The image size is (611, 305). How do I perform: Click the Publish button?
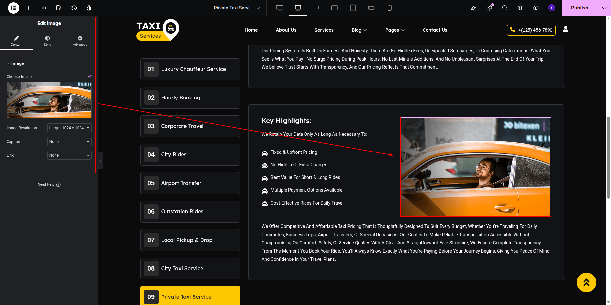[x=580, y=8]
